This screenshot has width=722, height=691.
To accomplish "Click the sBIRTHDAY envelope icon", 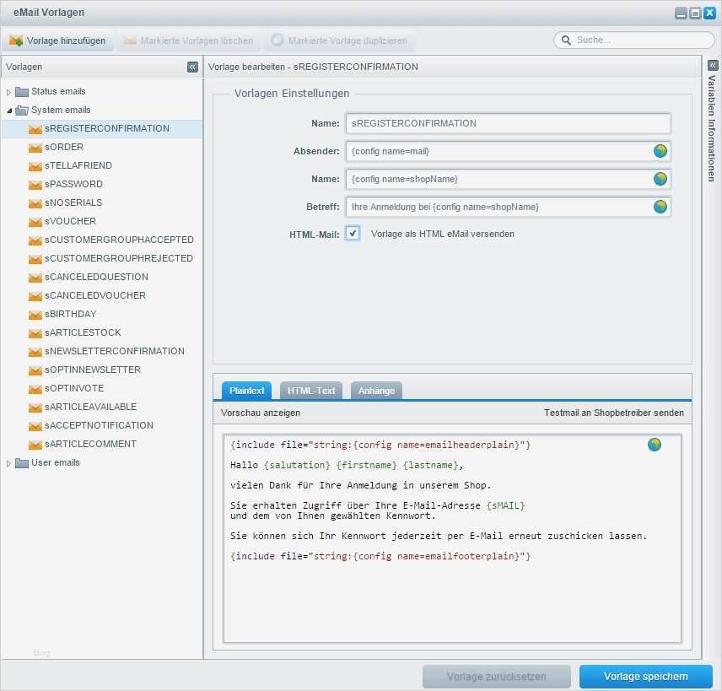I will 35,315.
